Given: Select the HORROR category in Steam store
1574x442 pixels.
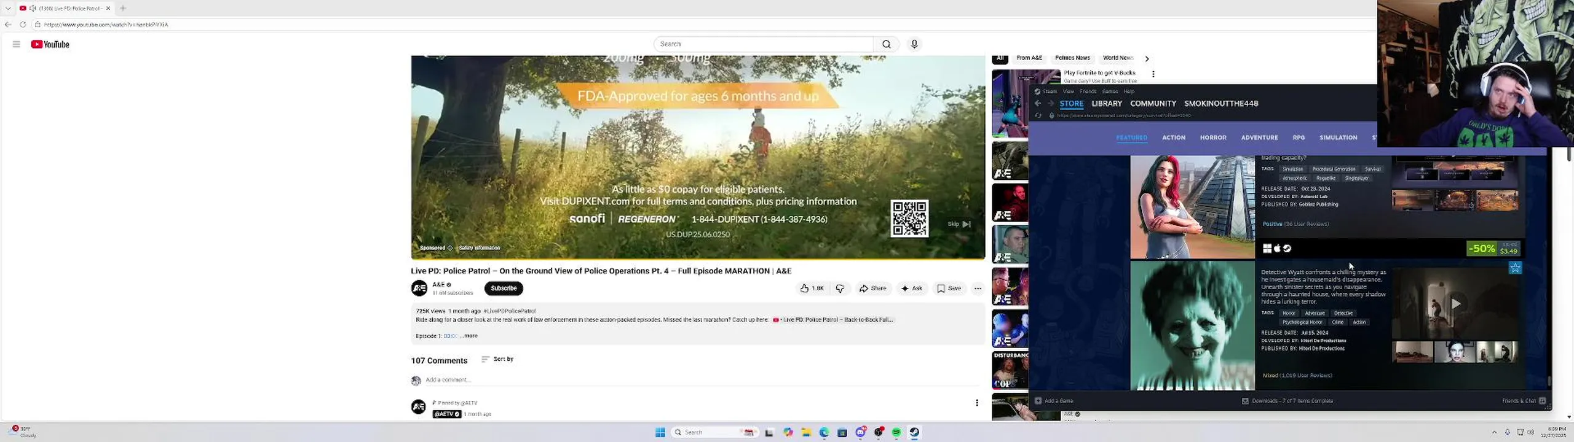Looking at the screenshot, I should [1213, 138].
